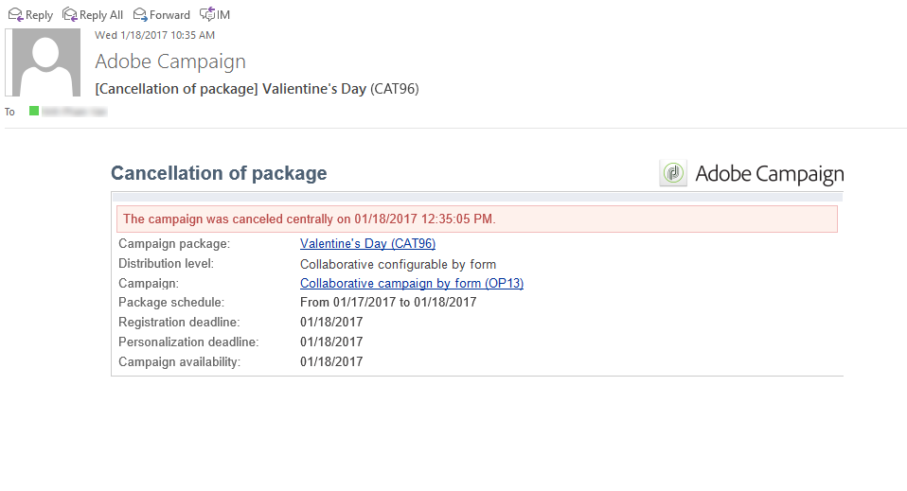Select the email subject line text
The image size is (907, 491).
pos(257,89)
